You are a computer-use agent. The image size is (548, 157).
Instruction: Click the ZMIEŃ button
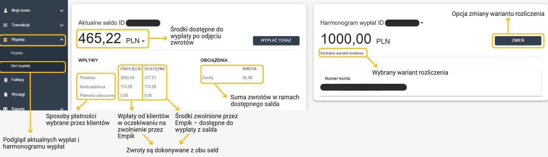tap(518, 41)
